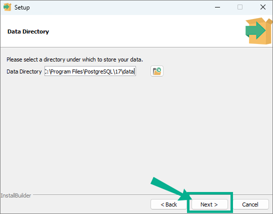The height and width of the screenshot is (214, 273).
Task: Focus the Data Directory path field
Action: (x=90, y=71)
